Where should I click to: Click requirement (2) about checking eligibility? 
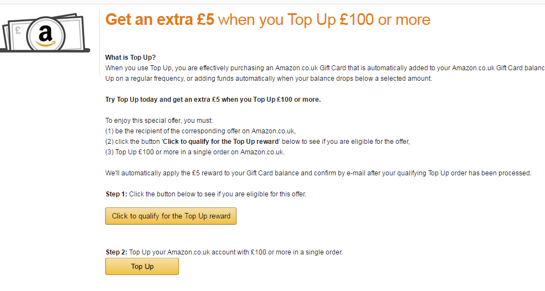258,142
